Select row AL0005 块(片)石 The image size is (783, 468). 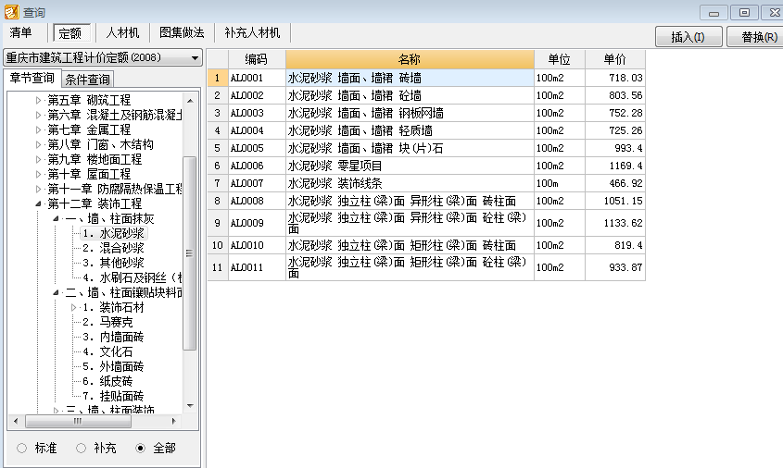pyautogui.click(x=426, y=148)
